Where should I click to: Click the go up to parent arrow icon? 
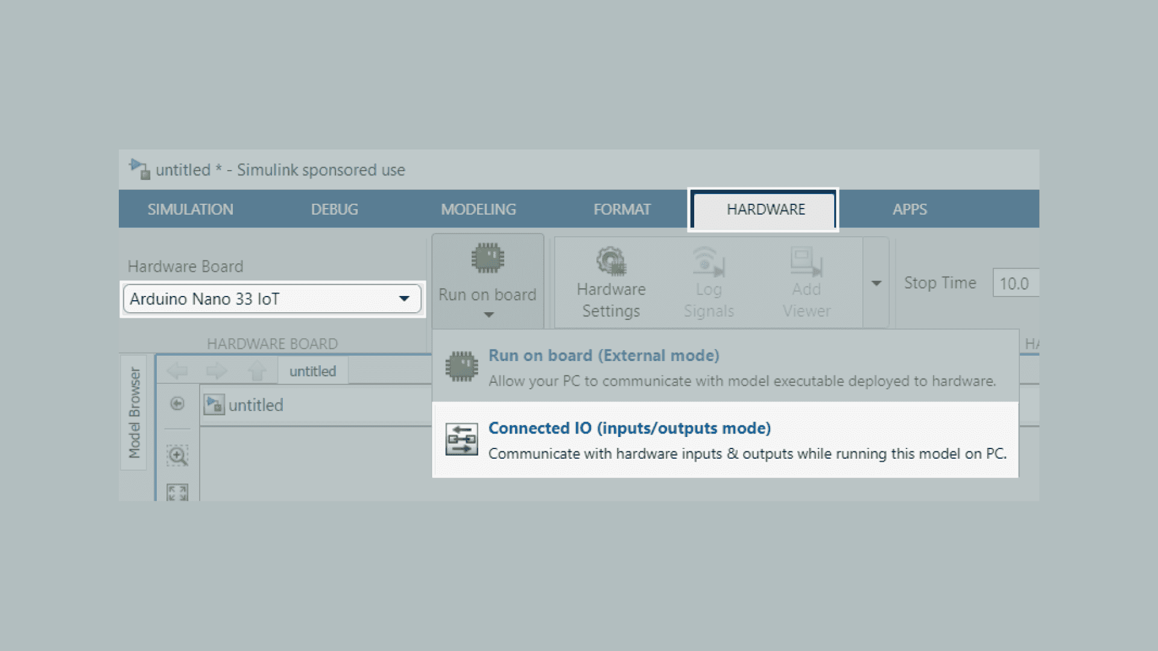[x=257, y=371]
